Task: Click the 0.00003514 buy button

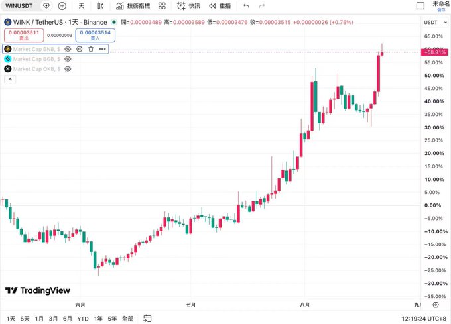Action: coord(96,35)
